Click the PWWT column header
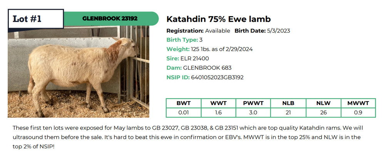The image size is (385, 161). (x=253, y=103)
